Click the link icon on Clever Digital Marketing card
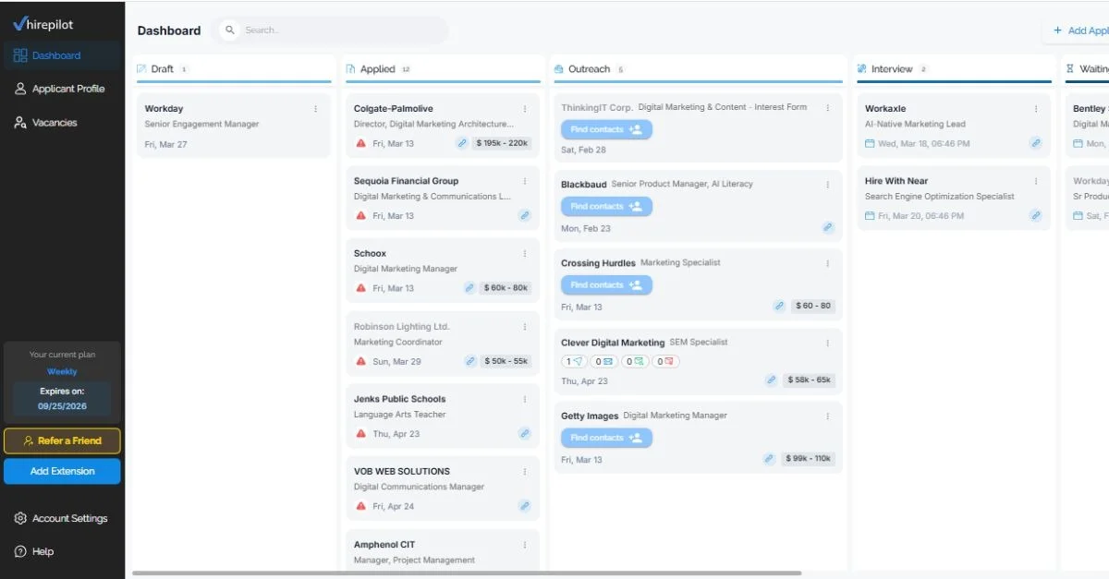Image resolution: width=1109 pixels, height=579 pixels. [772, 380]
